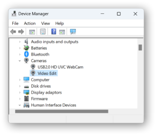Select the Cameras label
156x135 pixels.
click(x=39, y=61)
